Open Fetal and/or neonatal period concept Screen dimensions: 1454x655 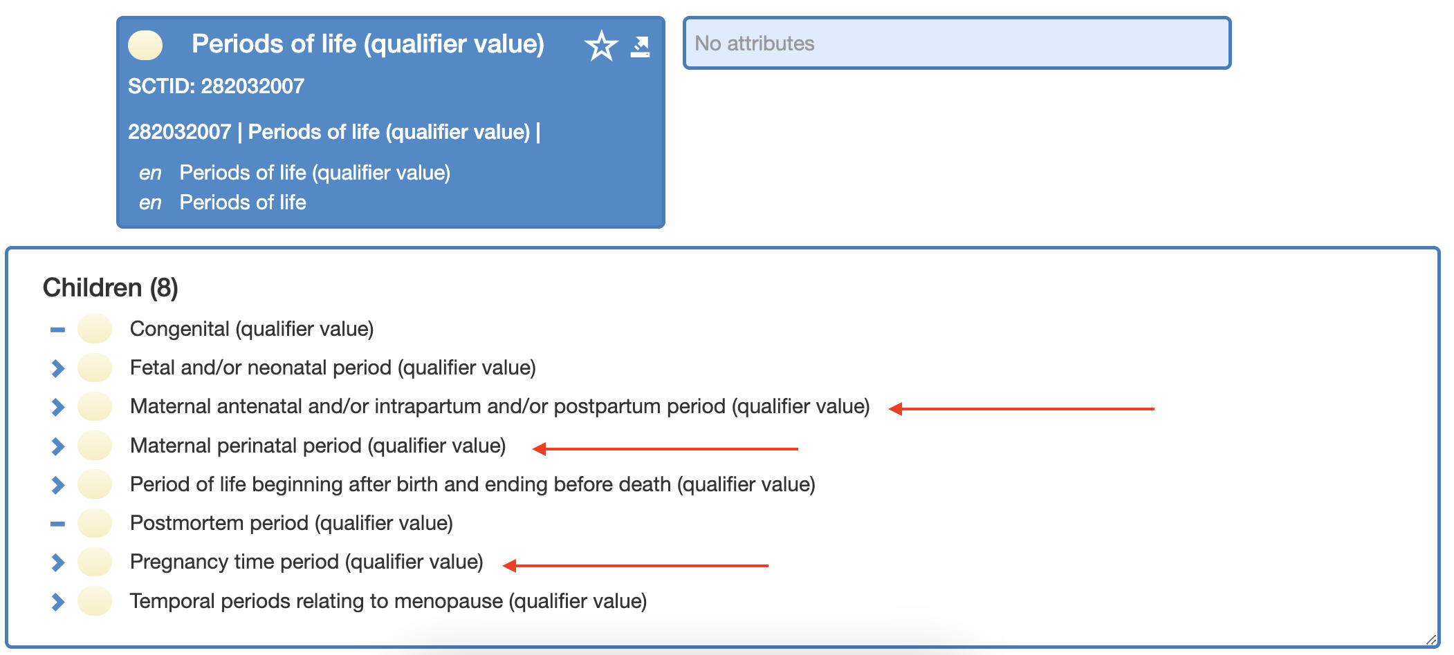[333, 368]
